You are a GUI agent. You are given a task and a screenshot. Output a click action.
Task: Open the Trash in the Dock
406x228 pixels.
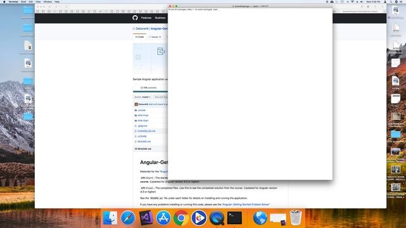[296, 218]
